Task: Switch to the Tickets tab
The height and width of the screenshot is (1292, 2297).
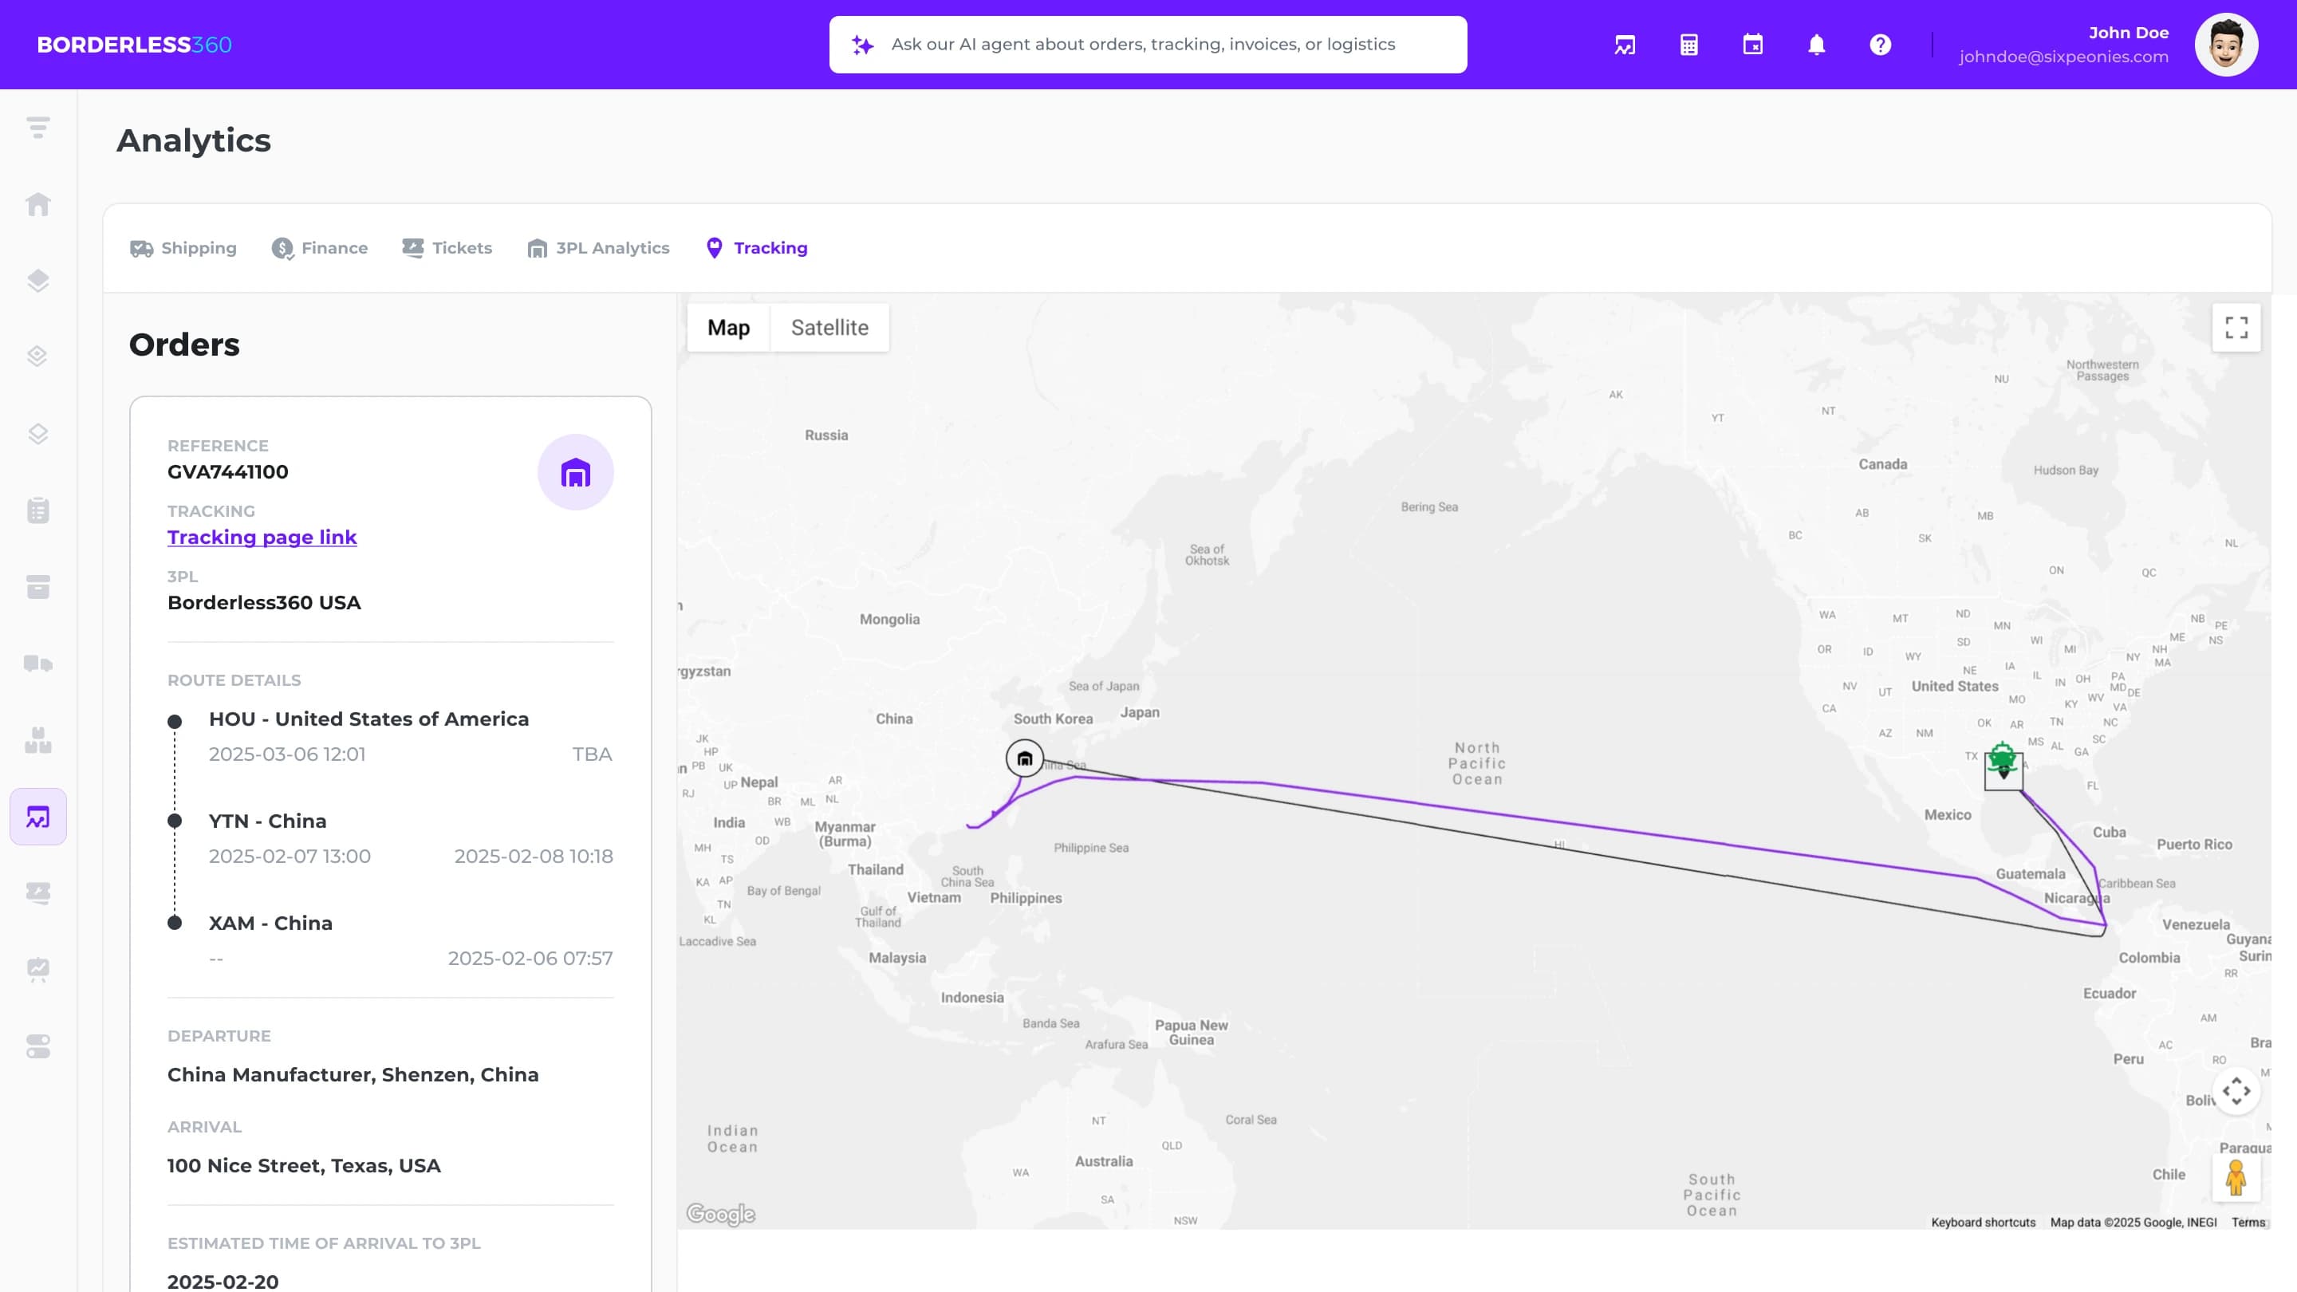Action: pos(447,248)
